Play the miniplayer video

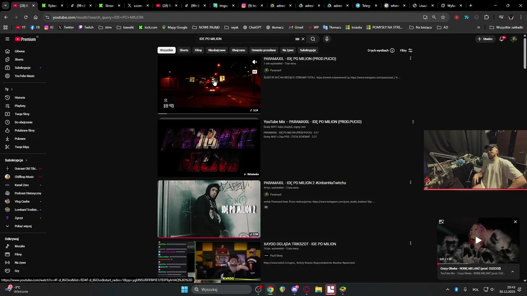coord(478,240)
